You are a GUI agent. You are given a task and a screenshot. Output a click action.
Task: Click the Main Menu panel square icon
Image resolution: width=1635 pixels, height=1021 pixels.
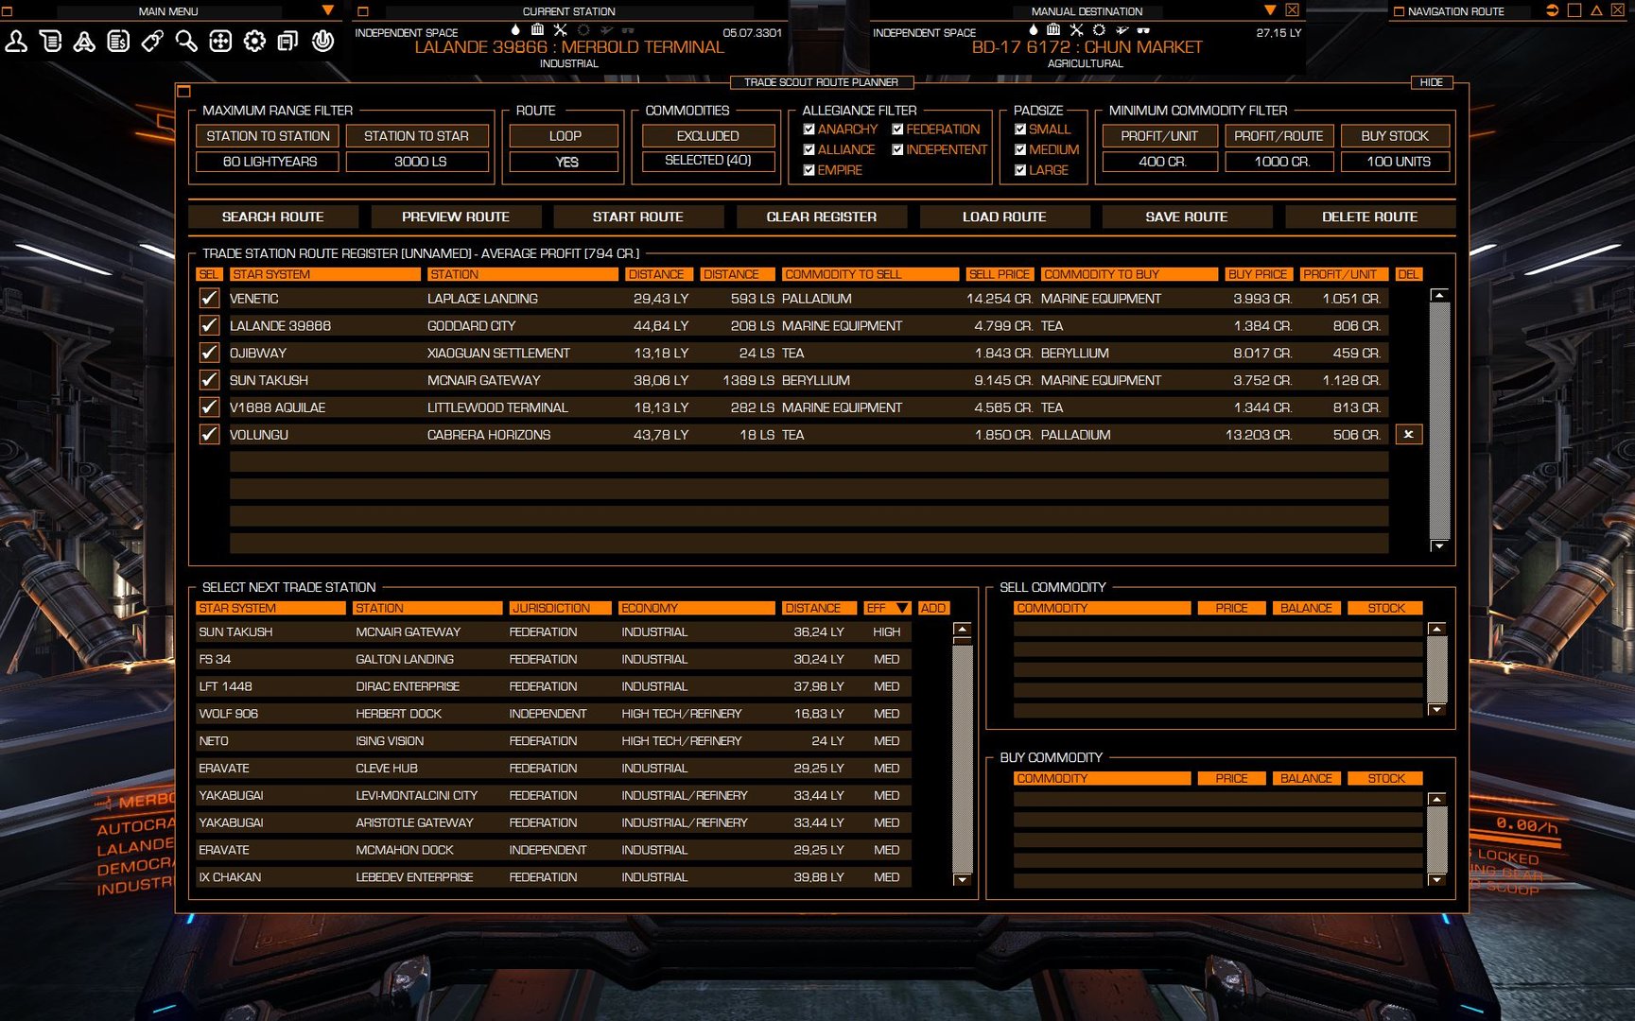(x=7, y=11)
